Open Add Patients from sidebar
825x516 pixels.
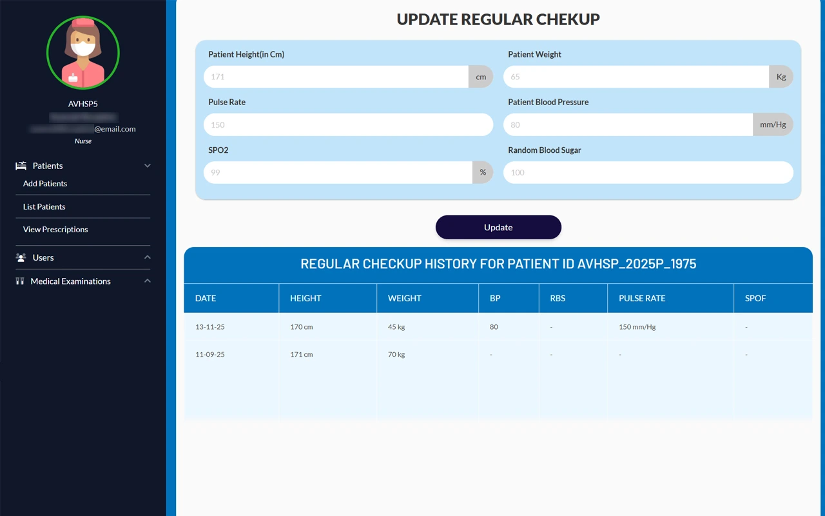tap(45, 184)
